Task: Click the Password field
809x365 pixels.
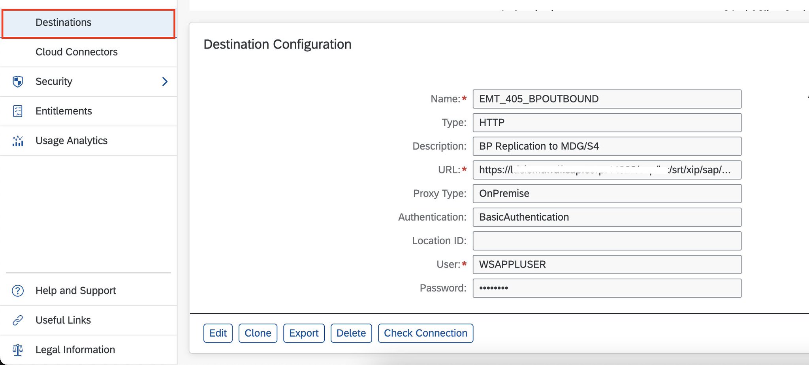Action: (x=607, y=288)
